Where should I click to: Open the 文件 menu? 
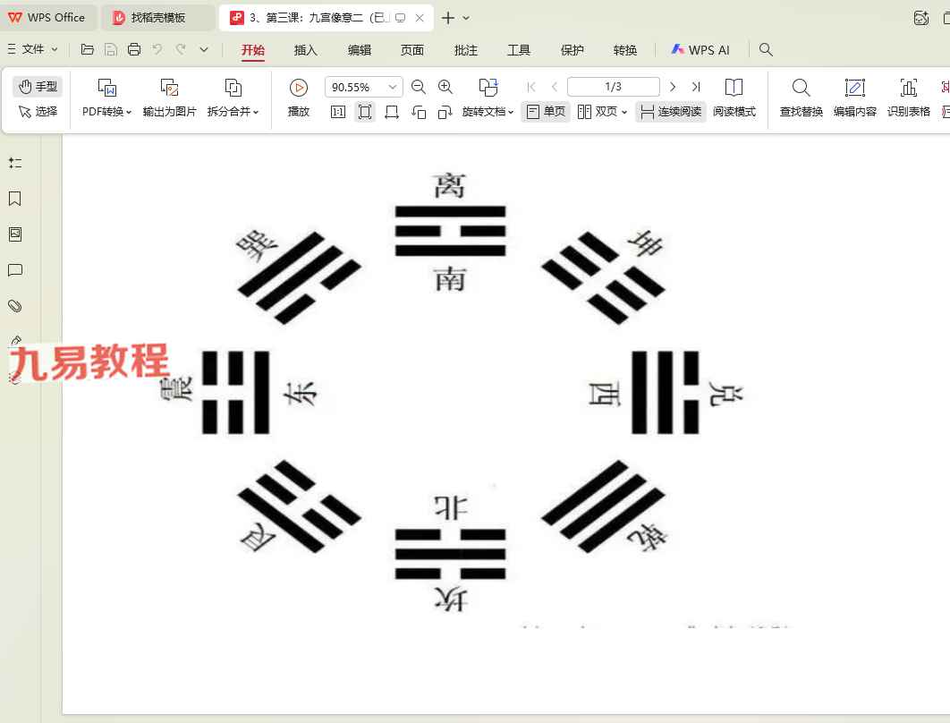(27, 49)
